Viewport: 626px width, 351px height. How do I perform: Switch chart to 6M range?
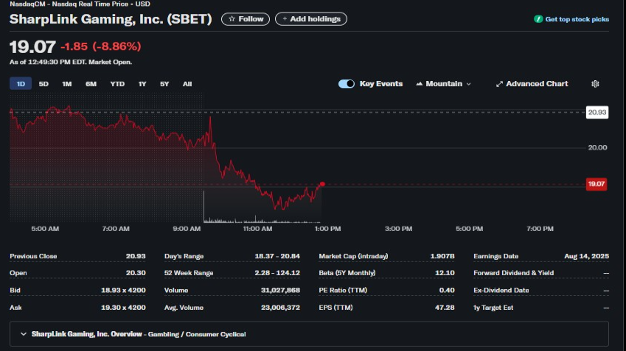pos(91,84)
